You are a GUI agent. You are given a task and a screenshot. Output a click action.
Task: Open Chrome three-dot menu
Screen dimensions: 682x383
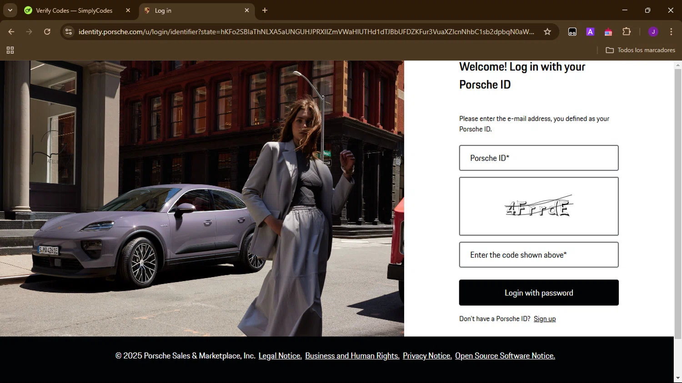coord(671,32)
